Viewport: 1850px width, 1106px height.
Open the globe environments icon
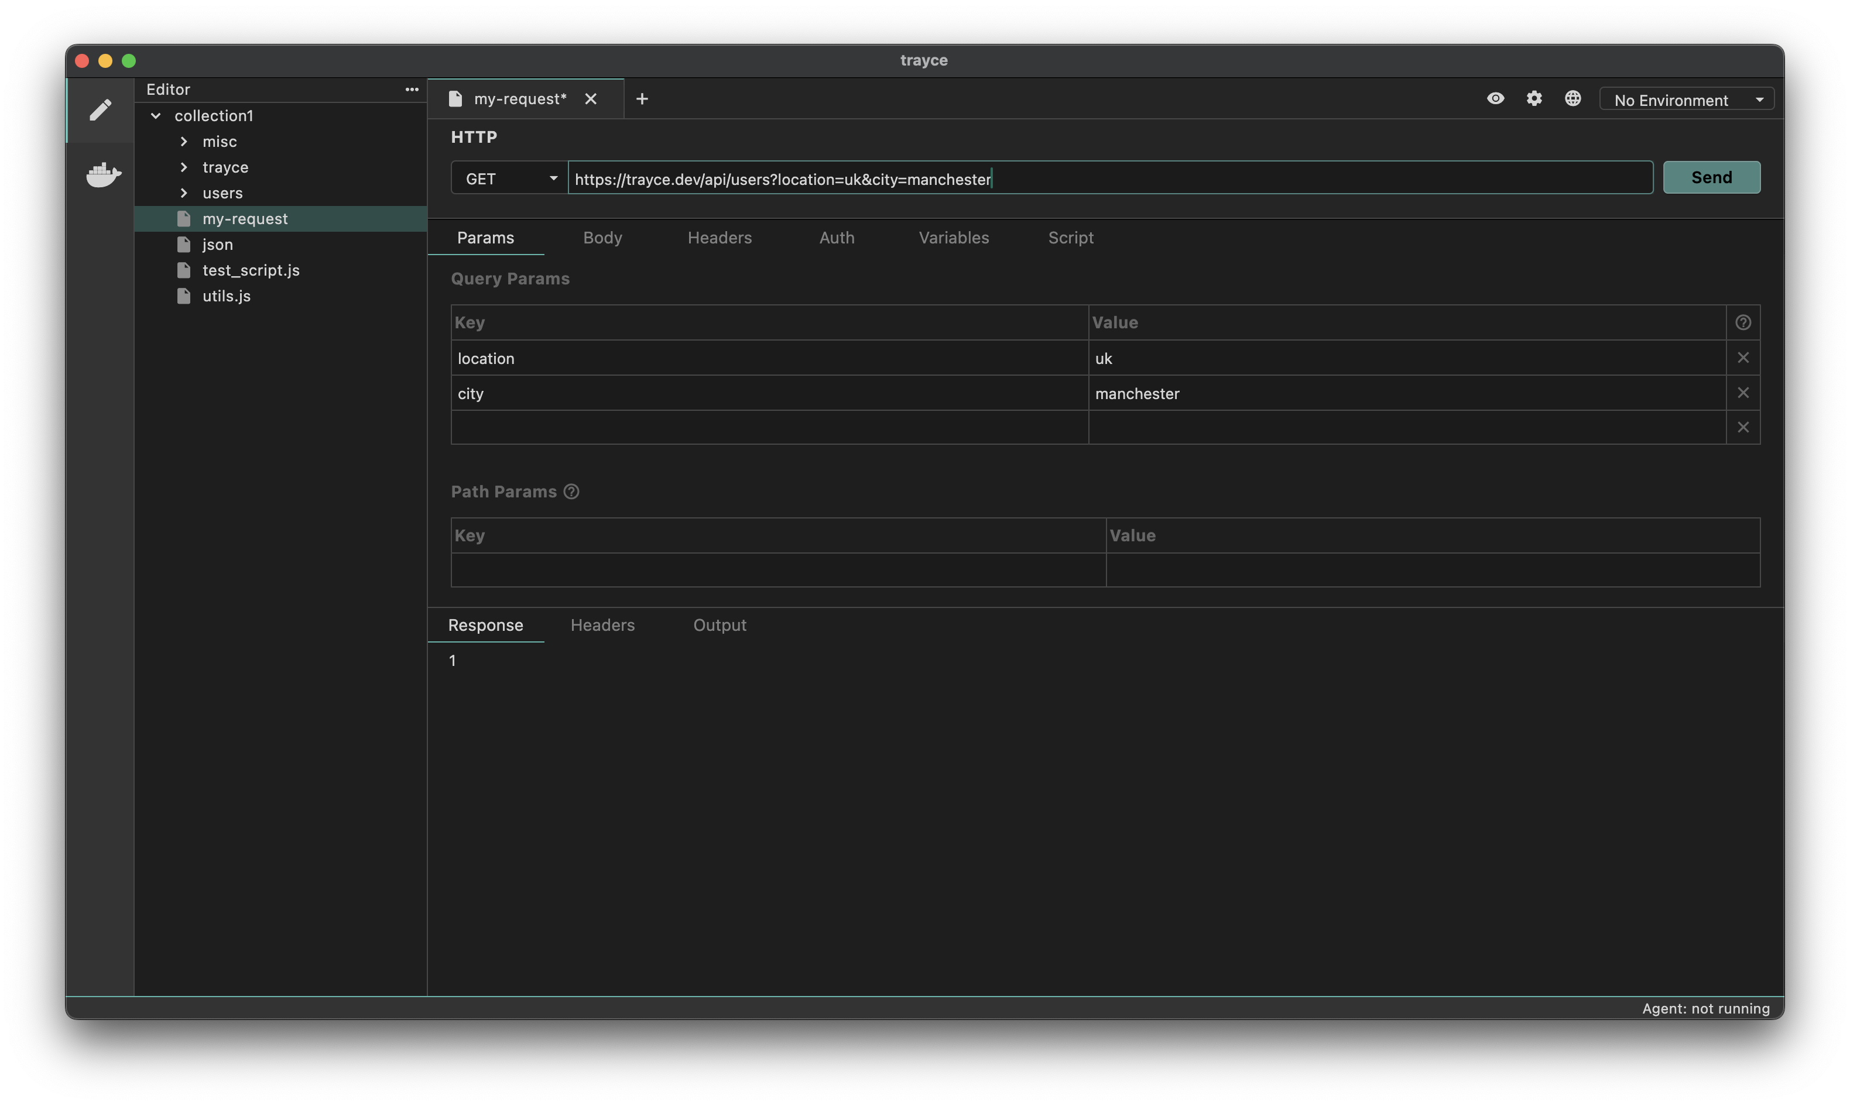click(x=1572, y=98)
